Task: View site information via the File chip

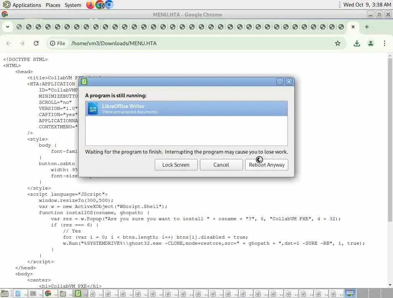Action: point(58,43)
